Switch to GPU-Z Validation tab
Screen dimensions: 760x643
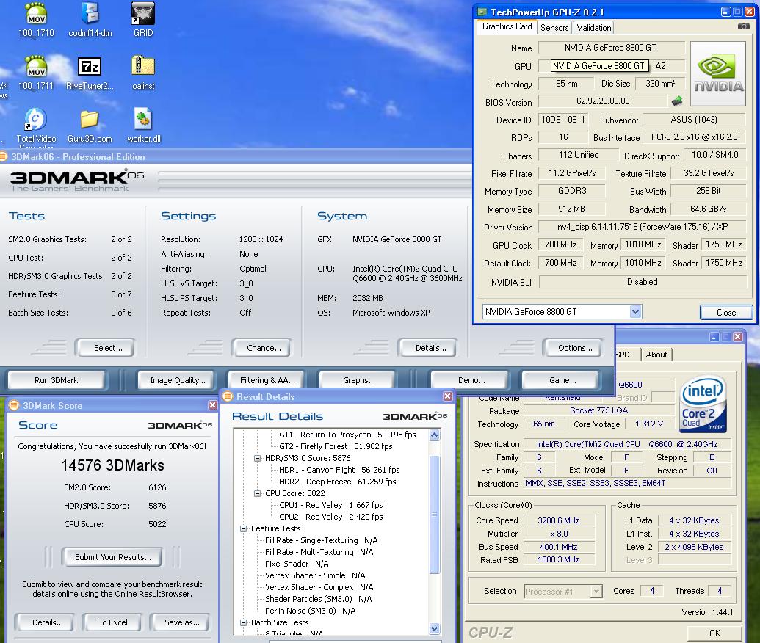594,28
